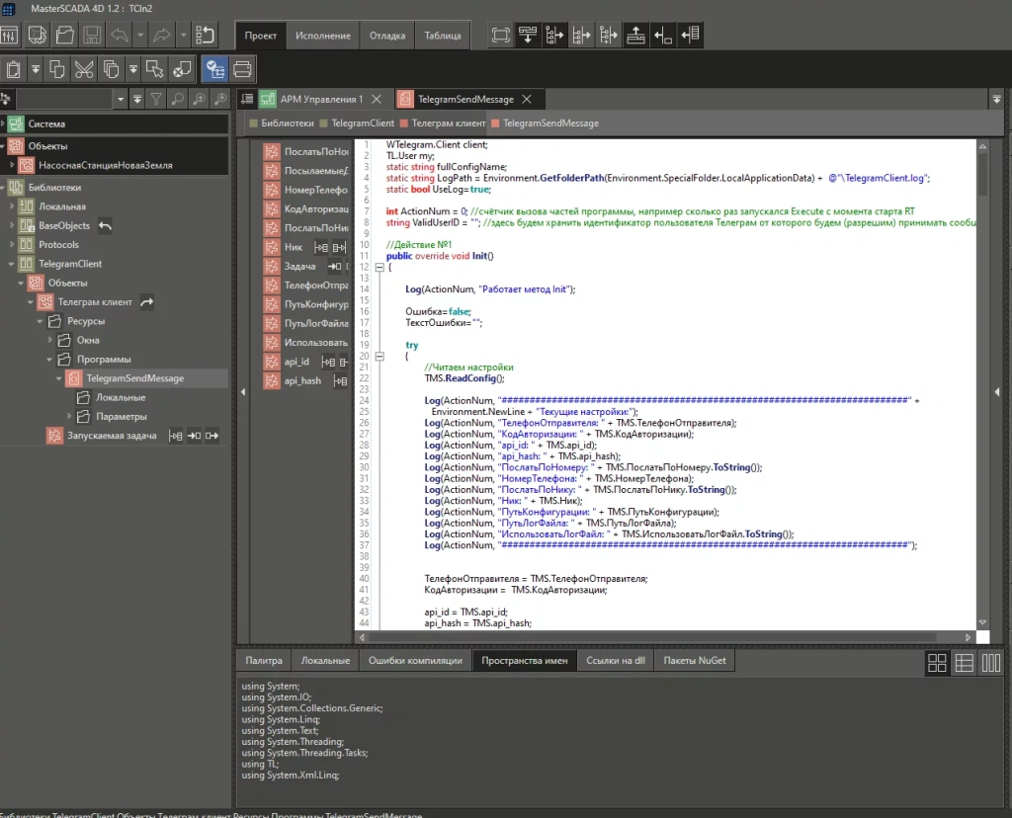Click the Undo arrow in top toolbar
The height and width of the screenshot is (818, 1012).
click(120, 36)
